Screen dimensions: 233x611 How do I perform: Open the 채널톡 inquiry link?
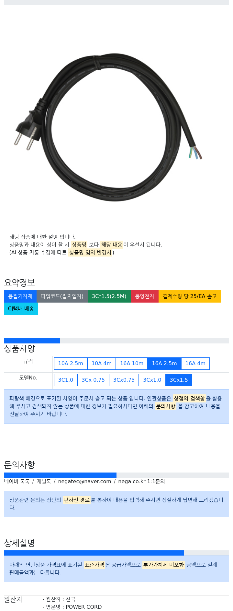(44, 482)
